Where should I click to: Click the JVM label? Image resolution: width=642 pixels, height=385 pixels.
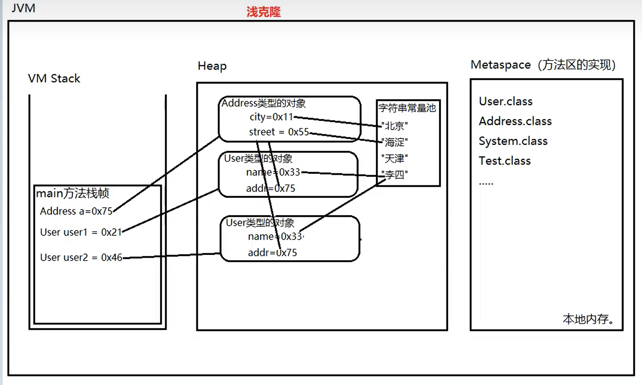coord(23,8)
